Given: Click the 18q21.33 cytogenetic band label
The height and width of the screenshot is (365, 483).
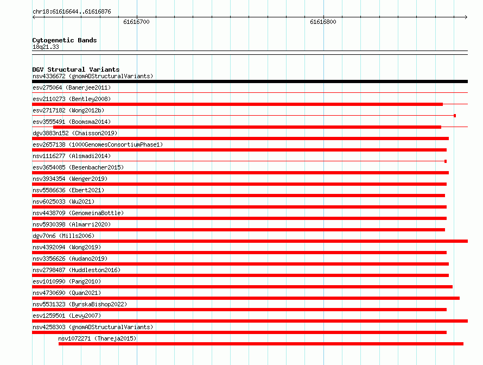Looking at the screenshot, I should coord(46,47).
